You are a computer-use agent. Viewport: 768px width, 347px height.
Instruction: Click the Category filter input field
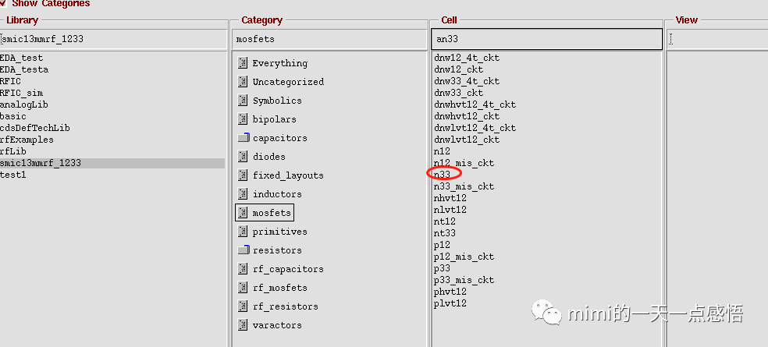pos(329,39)
